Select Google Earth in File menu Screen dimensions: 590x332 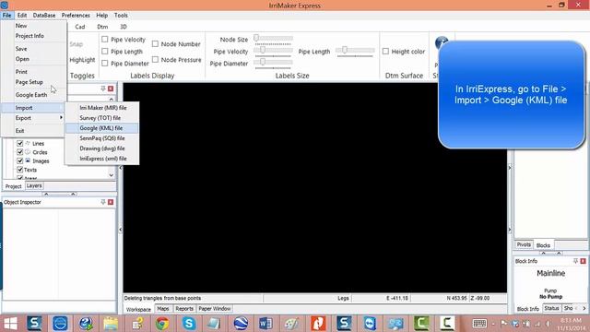coord(33,95)
